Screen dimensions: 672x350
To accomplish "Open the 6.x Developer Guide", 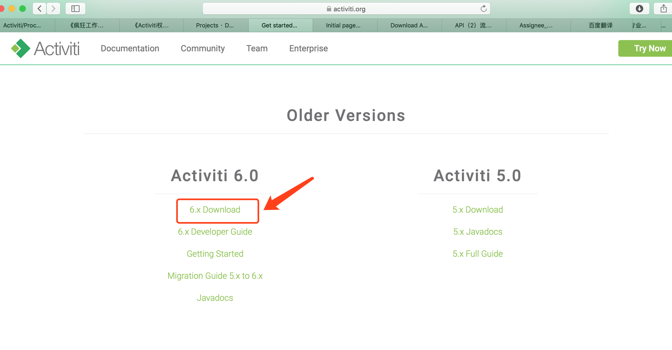I will pyautogui.click(x=215, y=231).
